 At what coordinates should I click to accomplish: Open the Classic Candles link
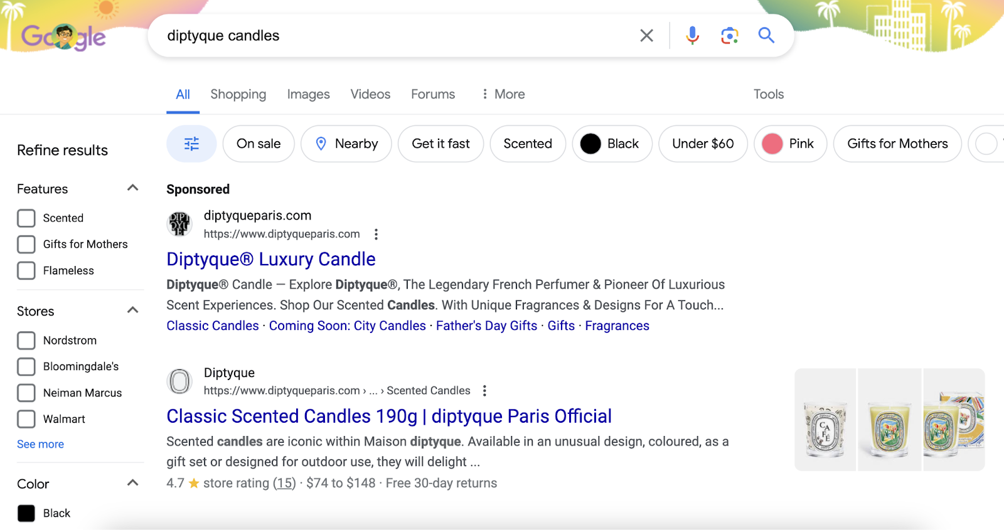click(212, 326)
